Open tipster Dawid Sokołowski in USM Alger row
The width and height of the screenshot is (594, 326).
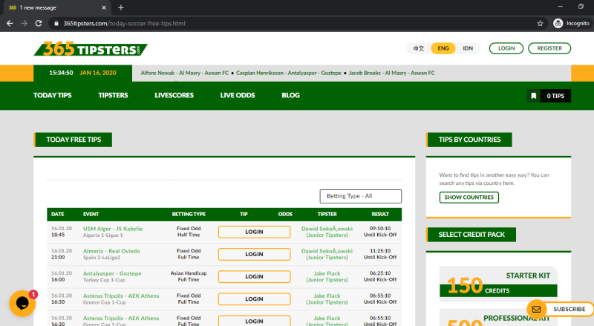tap(327, 232)
